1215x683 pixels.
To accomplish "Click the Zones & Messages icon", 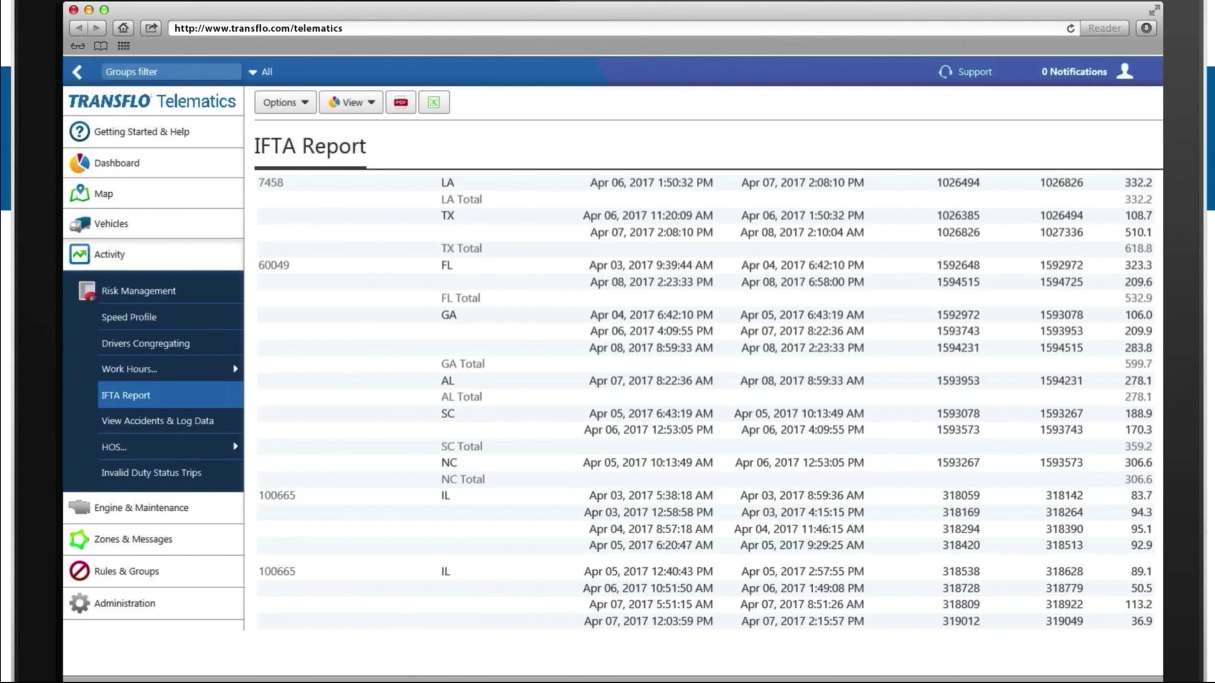I will tap(79, 539).
